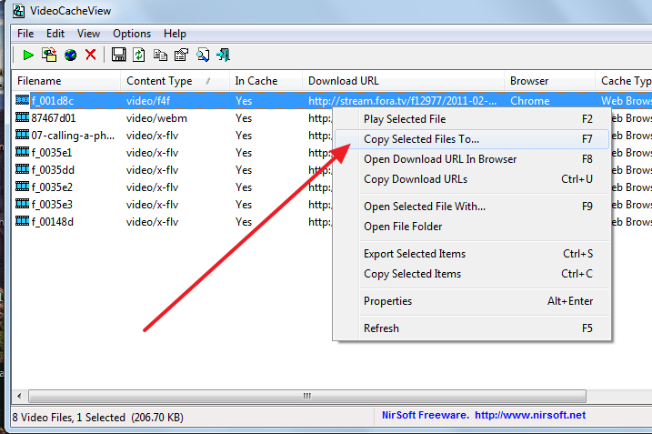Choose Open Download URL In Browser

pos(472,159)
